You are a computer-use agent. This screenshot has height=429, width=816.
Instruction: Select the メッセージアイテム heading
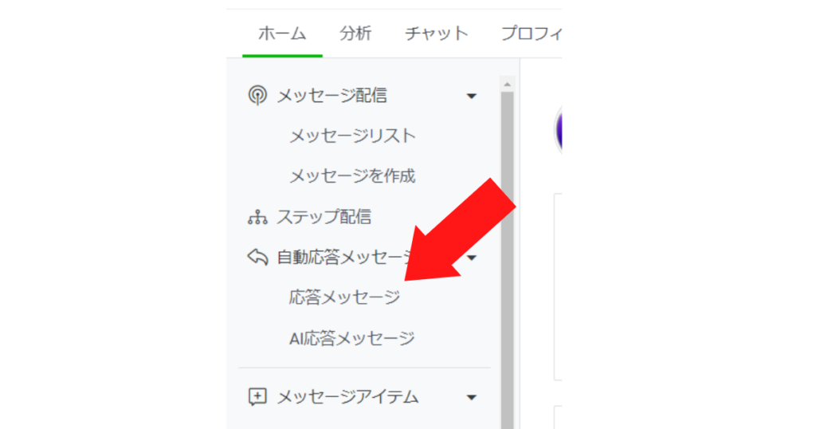pyautogui.click(x=347, y=397)
